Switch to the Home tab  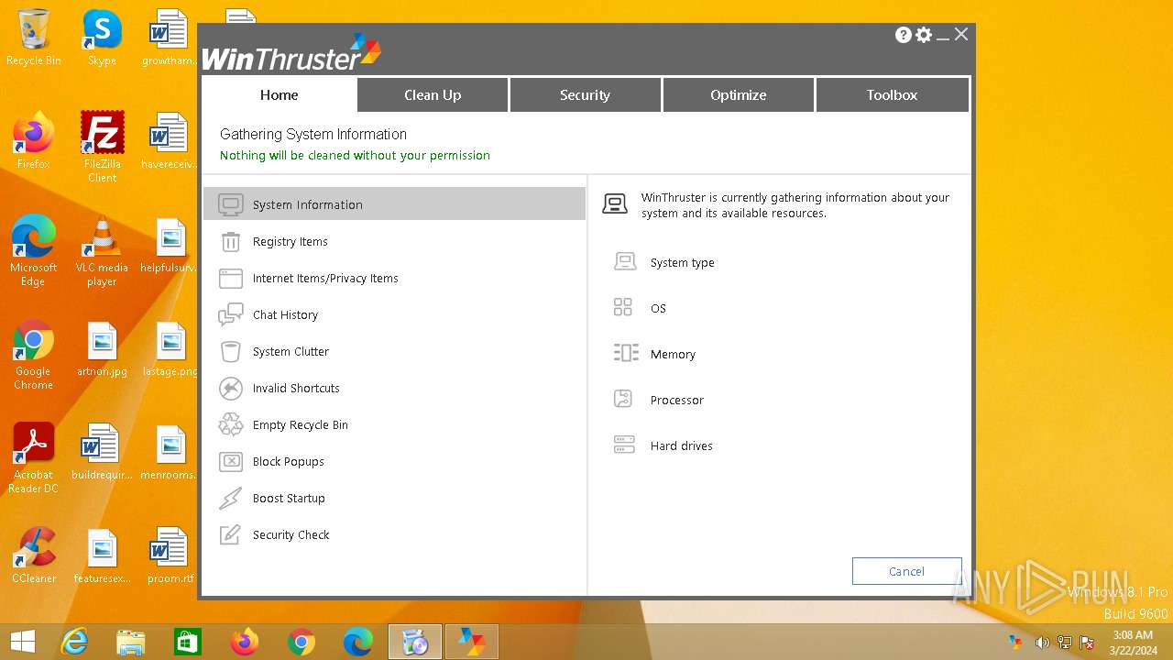pyautogui.click(x=280, y=94)
